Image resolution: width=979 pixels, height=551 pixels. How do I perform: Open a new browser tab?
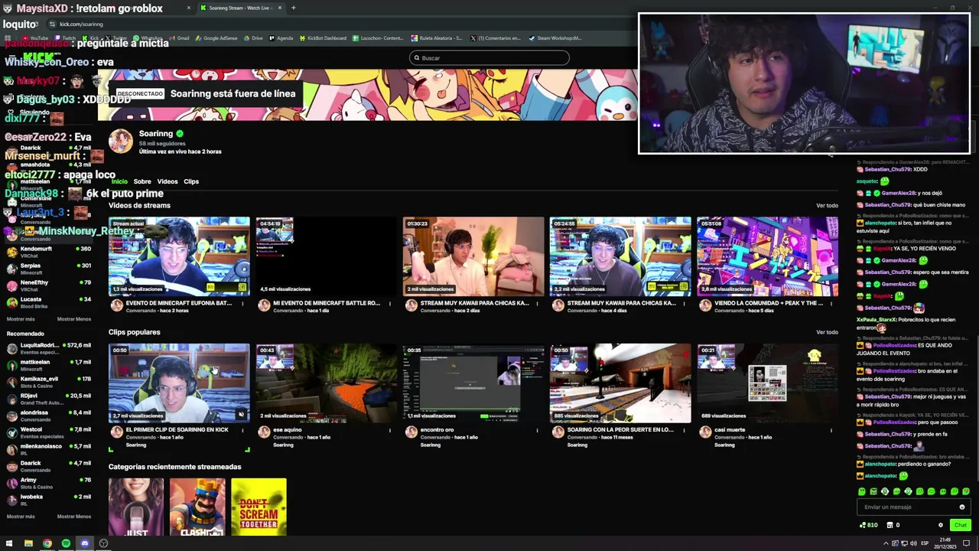pyautogui.click(x=293, y=8)
